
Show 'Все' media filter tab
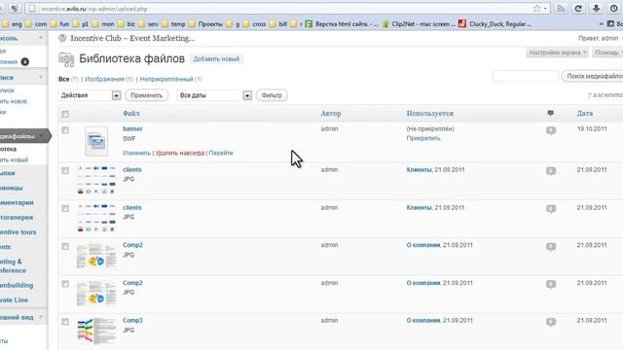(x=64, y=80)
